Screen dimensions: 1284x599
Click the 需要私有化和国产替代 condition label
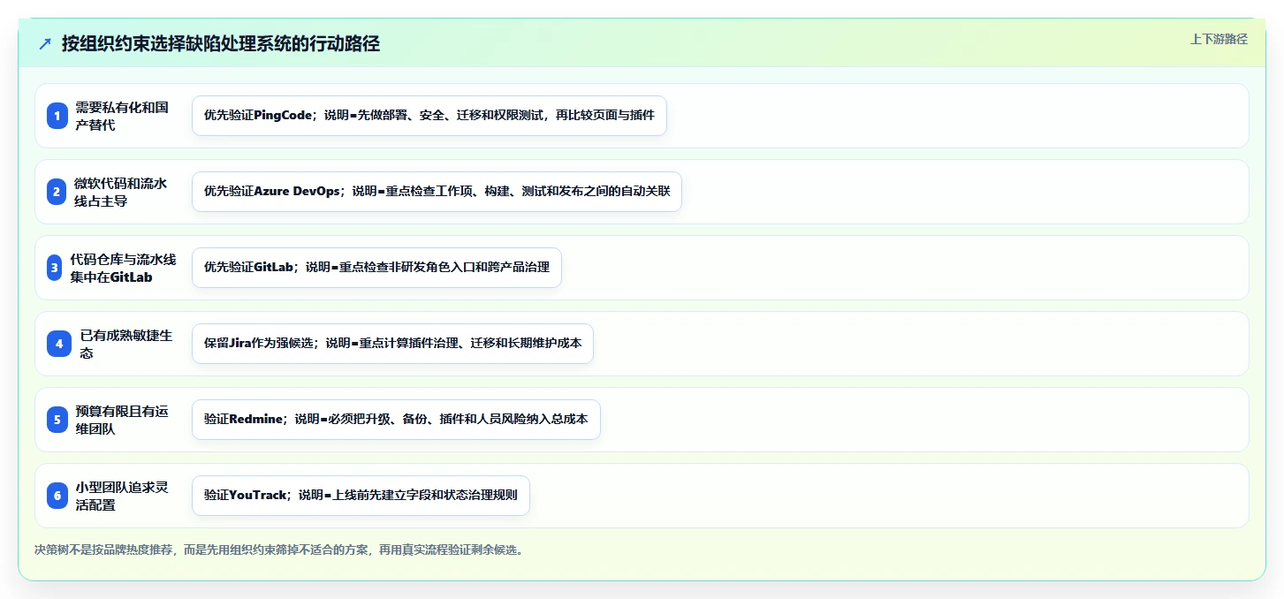pyautogui.click(x=122, y=116)
